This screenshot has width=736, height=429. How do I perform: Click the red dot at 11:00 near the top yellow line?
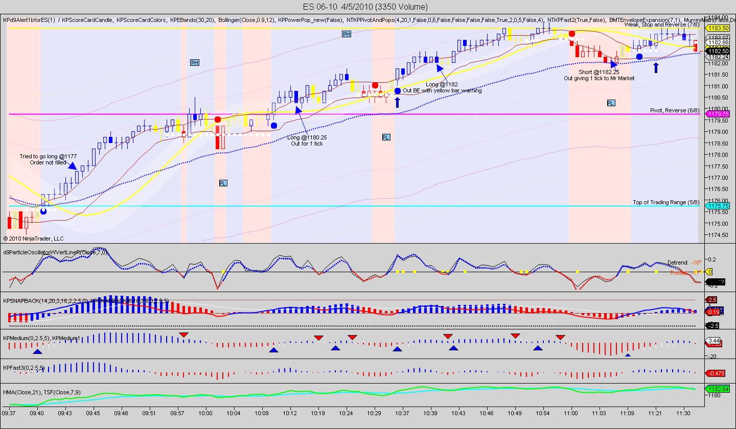572,34
